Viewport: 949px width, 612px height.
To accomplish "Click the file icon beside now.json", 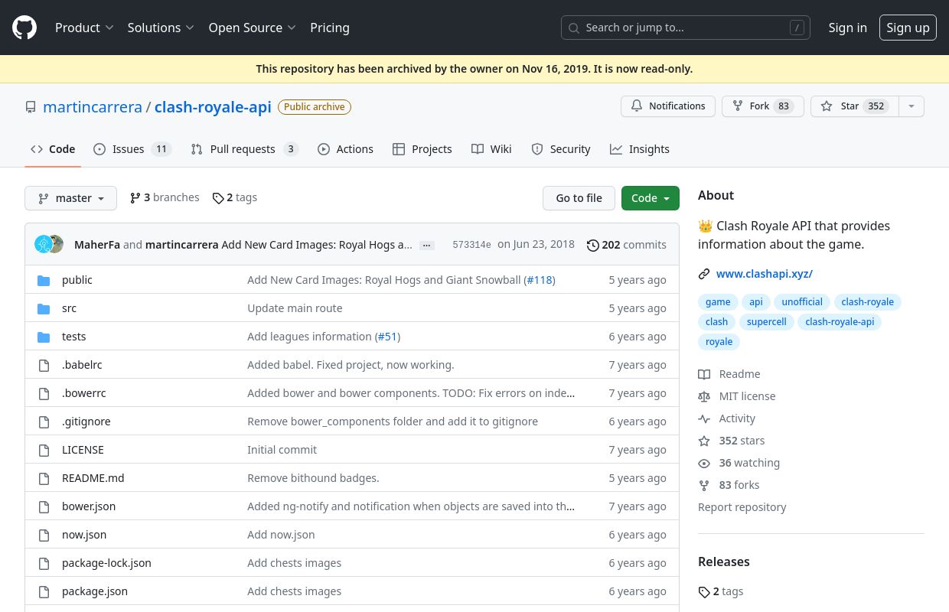I will pos(44,535).
